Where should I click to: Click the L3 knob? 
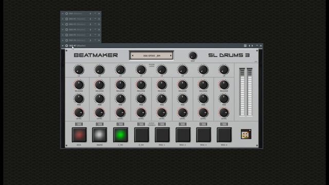(x=120, y=70)
